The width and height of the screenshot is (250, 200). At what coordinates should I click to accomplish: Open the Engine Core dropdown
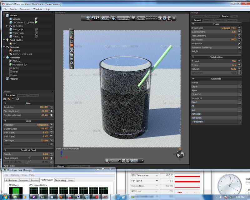(x=239, y=28)
